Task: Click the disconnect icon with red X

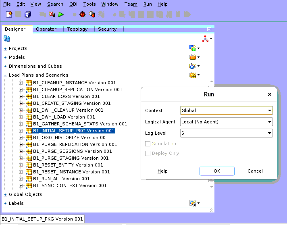Action: click(x=52, y=14)
